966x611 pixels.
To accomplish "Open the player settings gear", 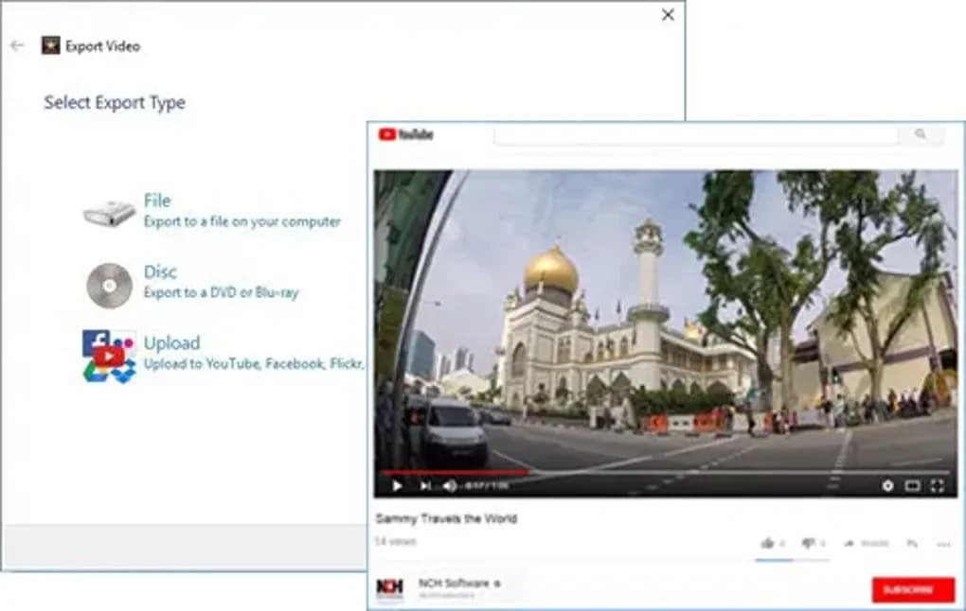I will 887,486.
